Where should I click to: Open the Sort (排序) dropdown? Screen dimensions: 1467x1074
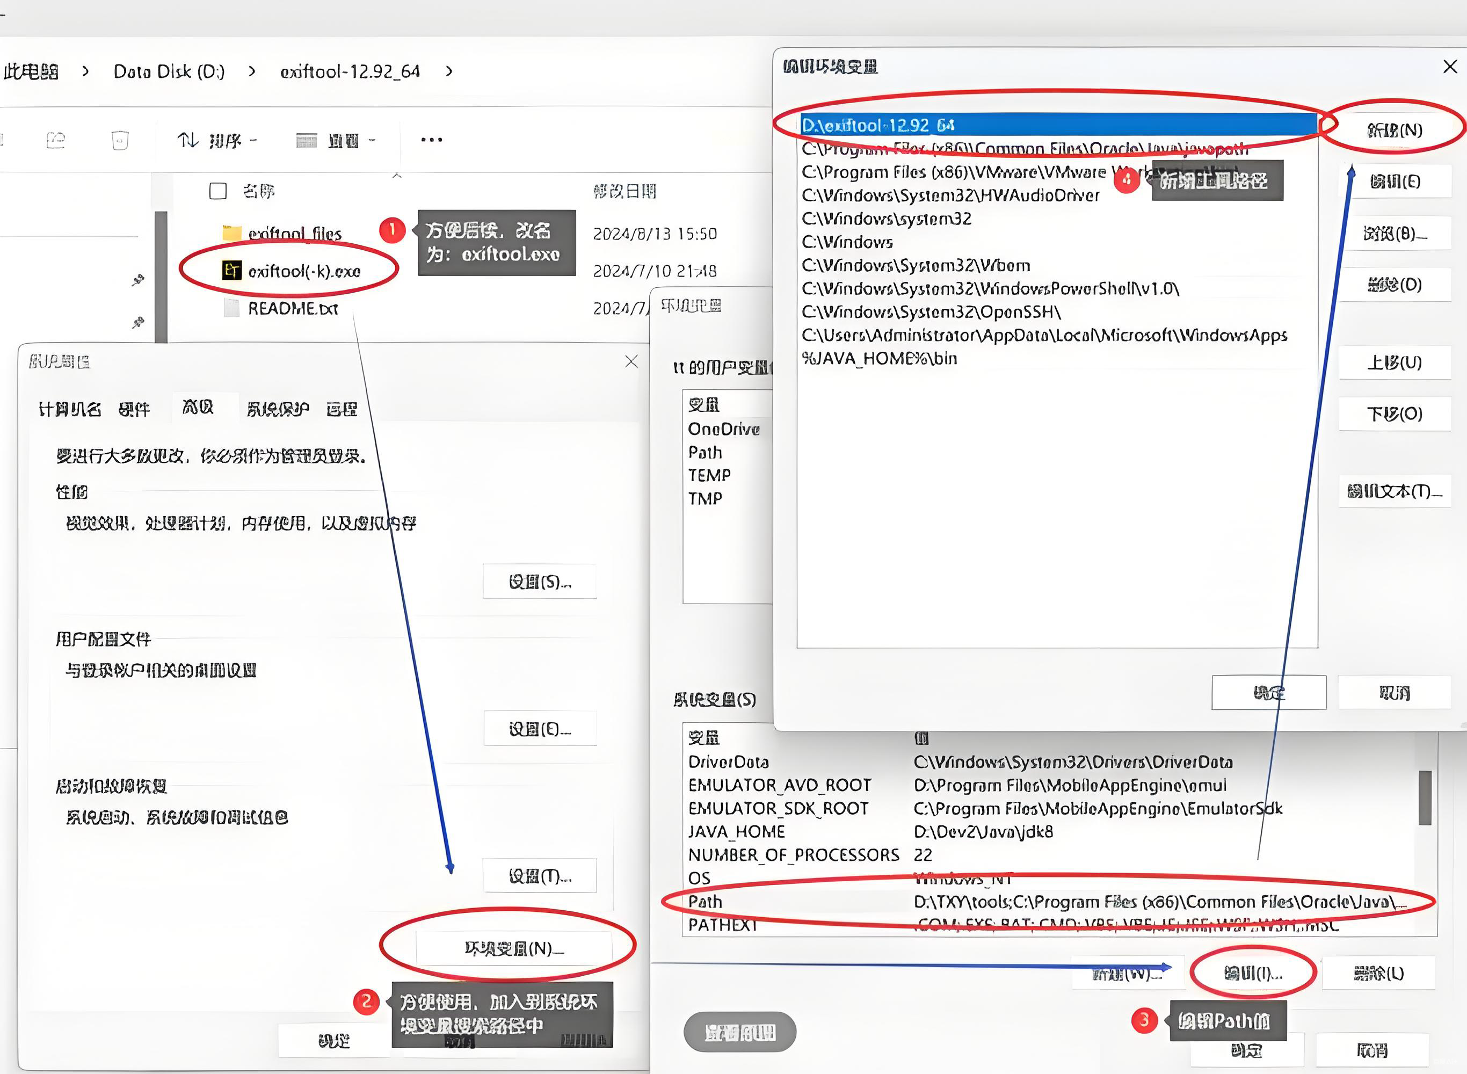click(217, 140)
